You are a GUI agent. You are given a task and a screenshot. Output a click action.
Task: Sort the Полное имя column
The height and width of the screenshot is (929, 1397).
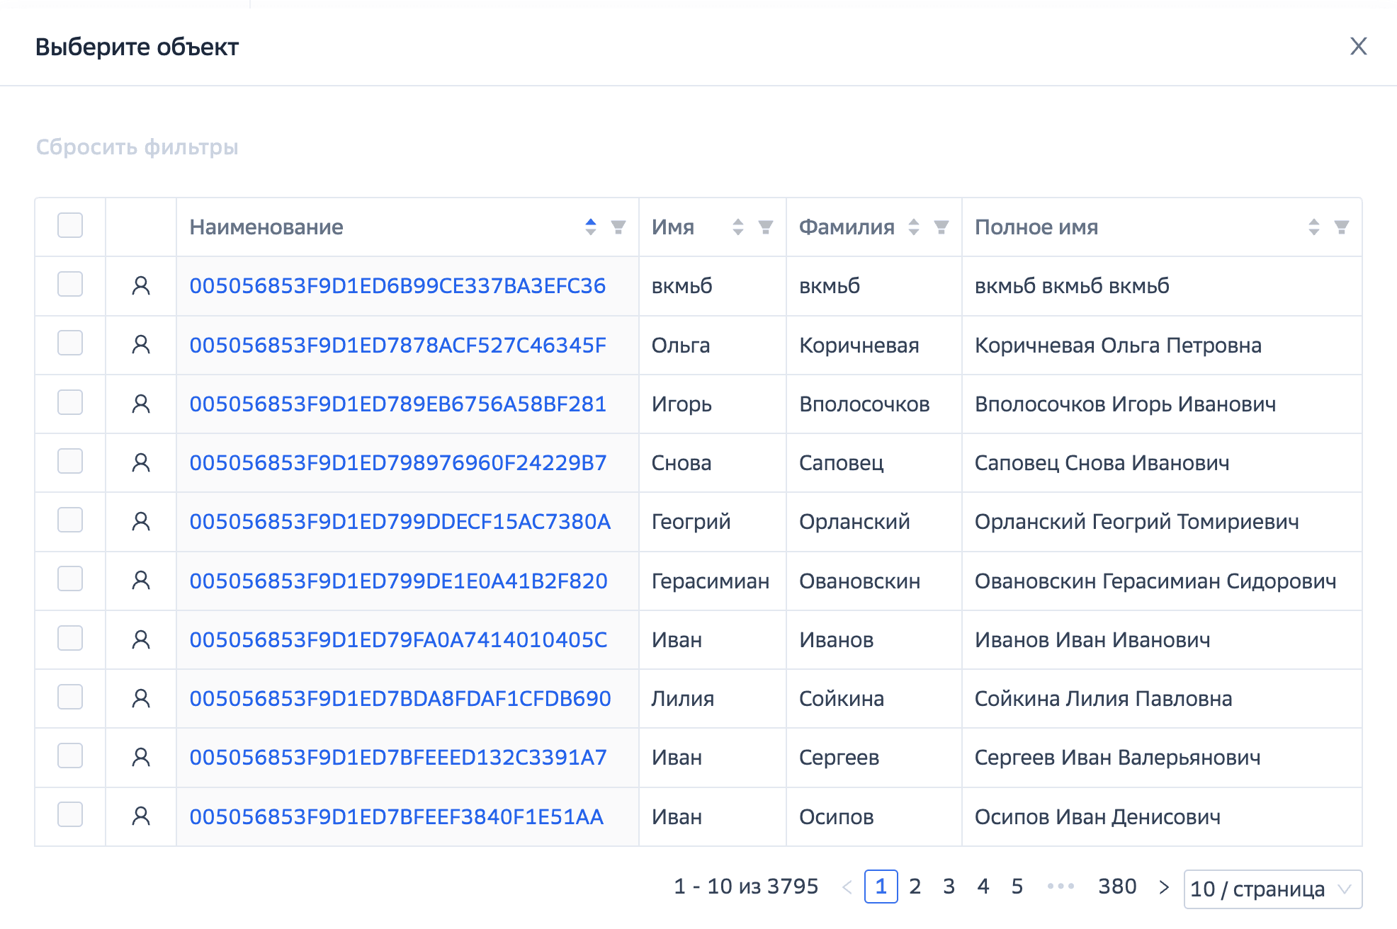1313,227
